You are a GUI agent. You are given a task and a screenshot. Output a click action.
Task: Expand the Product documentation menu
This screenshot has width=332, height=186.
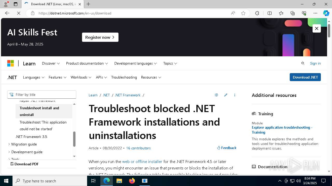[87, 63]
